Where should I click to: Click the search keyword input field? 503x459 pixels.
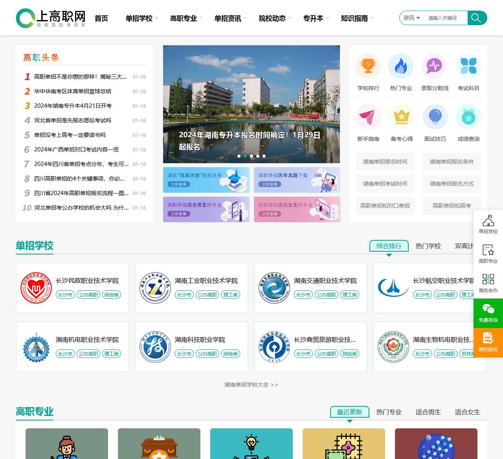[x=446, y=18]
